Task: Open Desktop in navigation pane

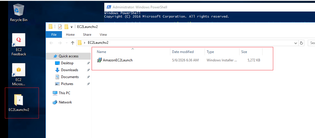Action: (x=67, y=63)
